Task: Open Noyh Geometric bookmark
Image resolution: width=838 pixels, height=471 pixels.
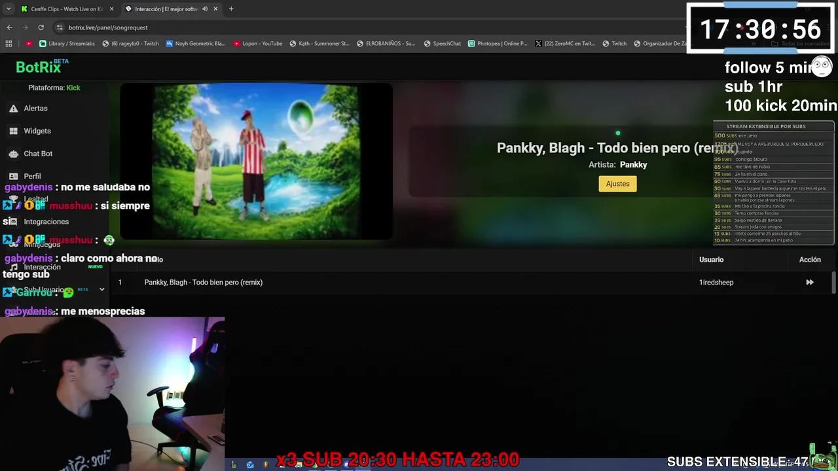Action: pyautogui.click(x=195, y=44)
